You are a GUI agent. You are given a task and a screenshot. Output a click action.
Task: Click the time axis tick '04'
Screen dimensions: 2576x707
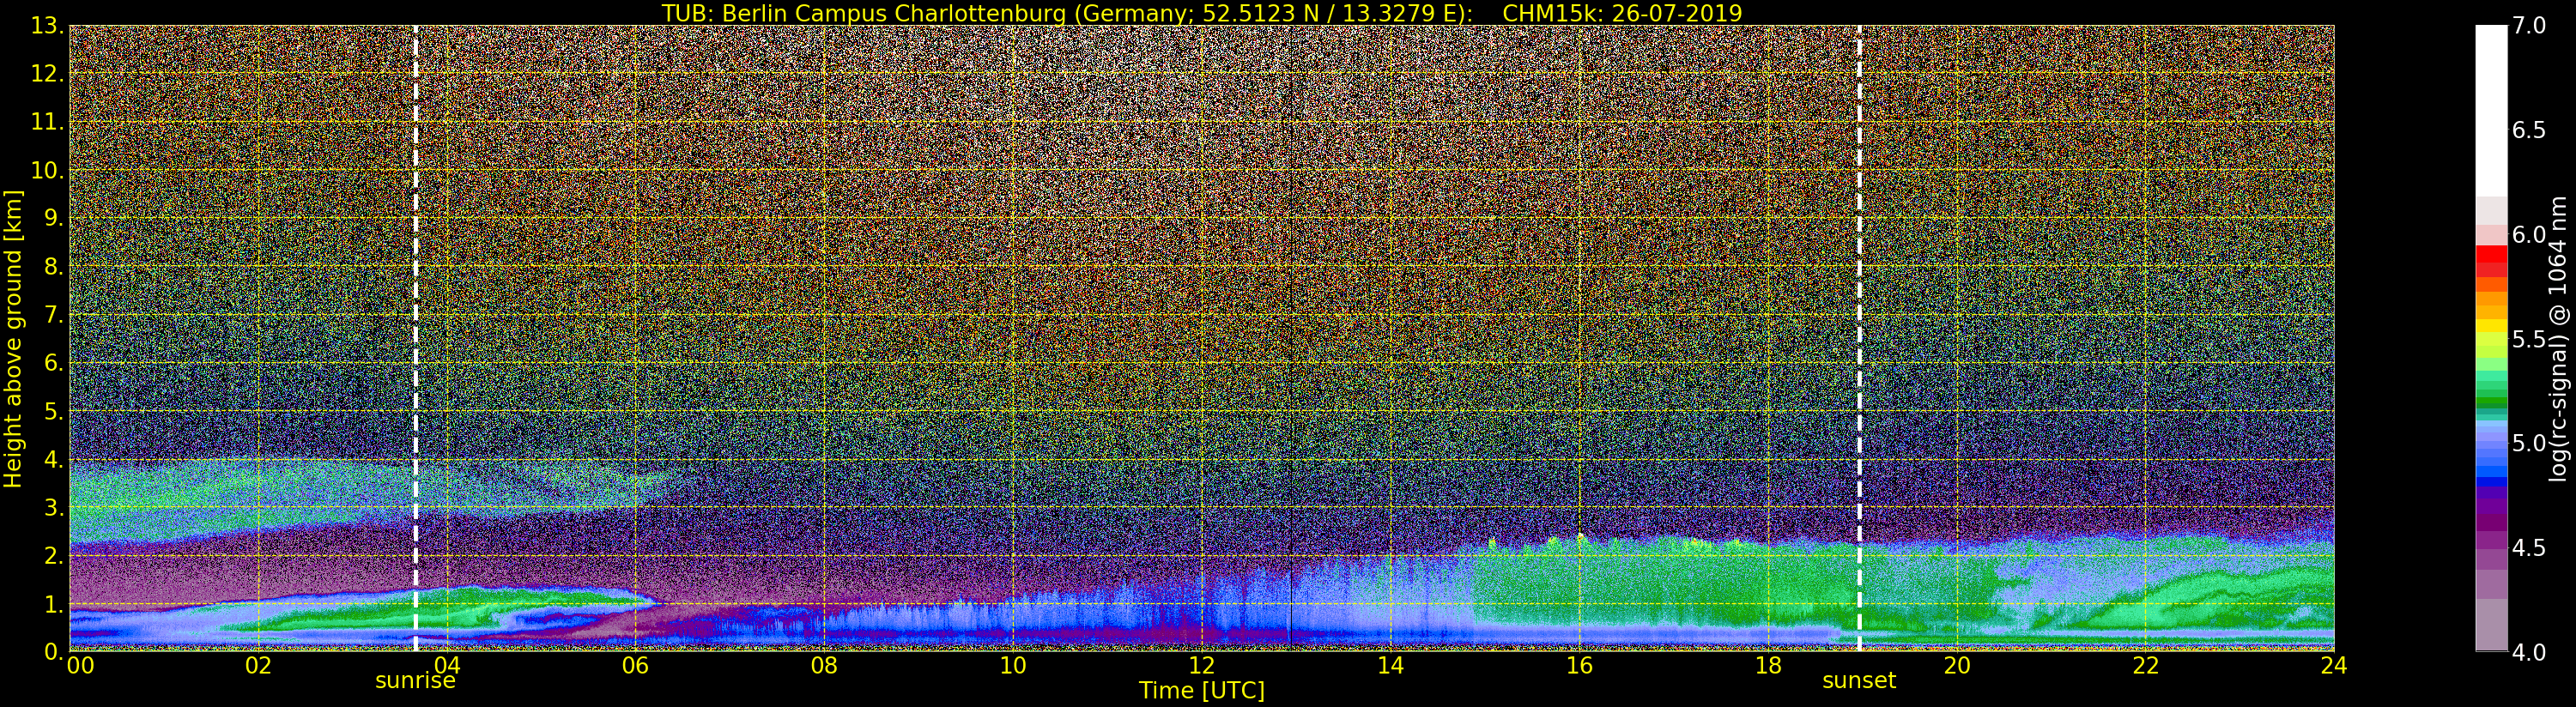tap(447, 665)
